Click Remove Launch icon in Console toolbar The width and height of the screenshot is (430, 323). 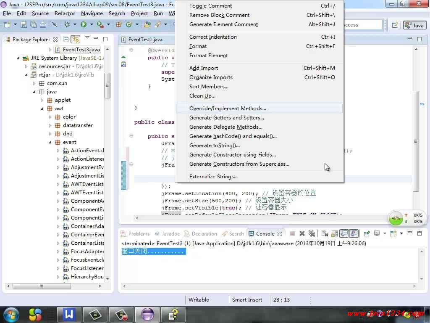click(302, 233)
